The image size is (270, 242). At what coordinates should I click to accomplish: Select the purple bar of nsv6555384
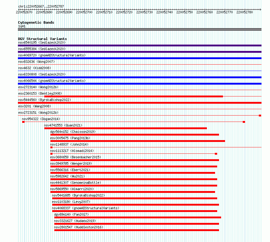[140, 52]
